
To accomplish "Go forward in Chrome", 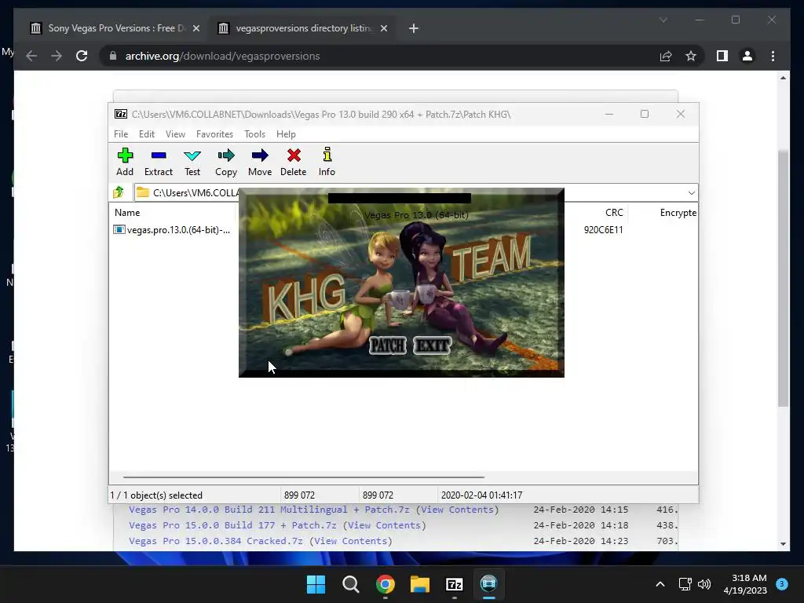I will 57,56.
